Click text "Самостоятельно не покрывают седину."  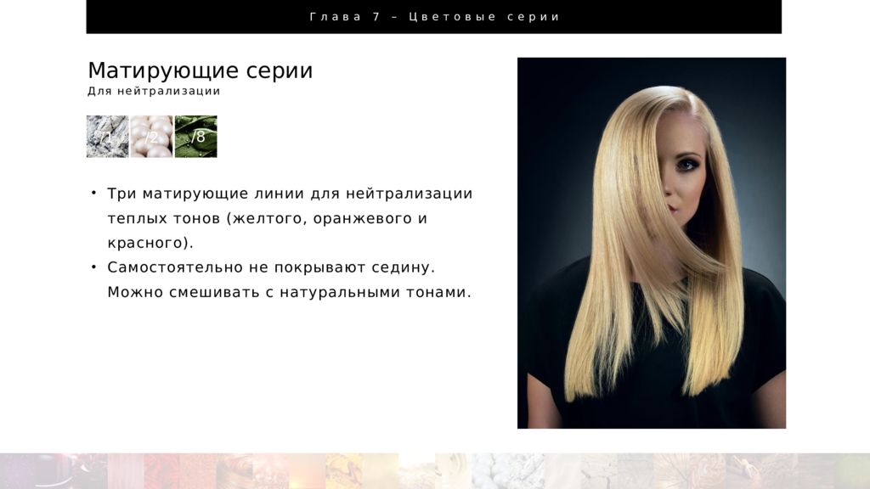(271, 267)
